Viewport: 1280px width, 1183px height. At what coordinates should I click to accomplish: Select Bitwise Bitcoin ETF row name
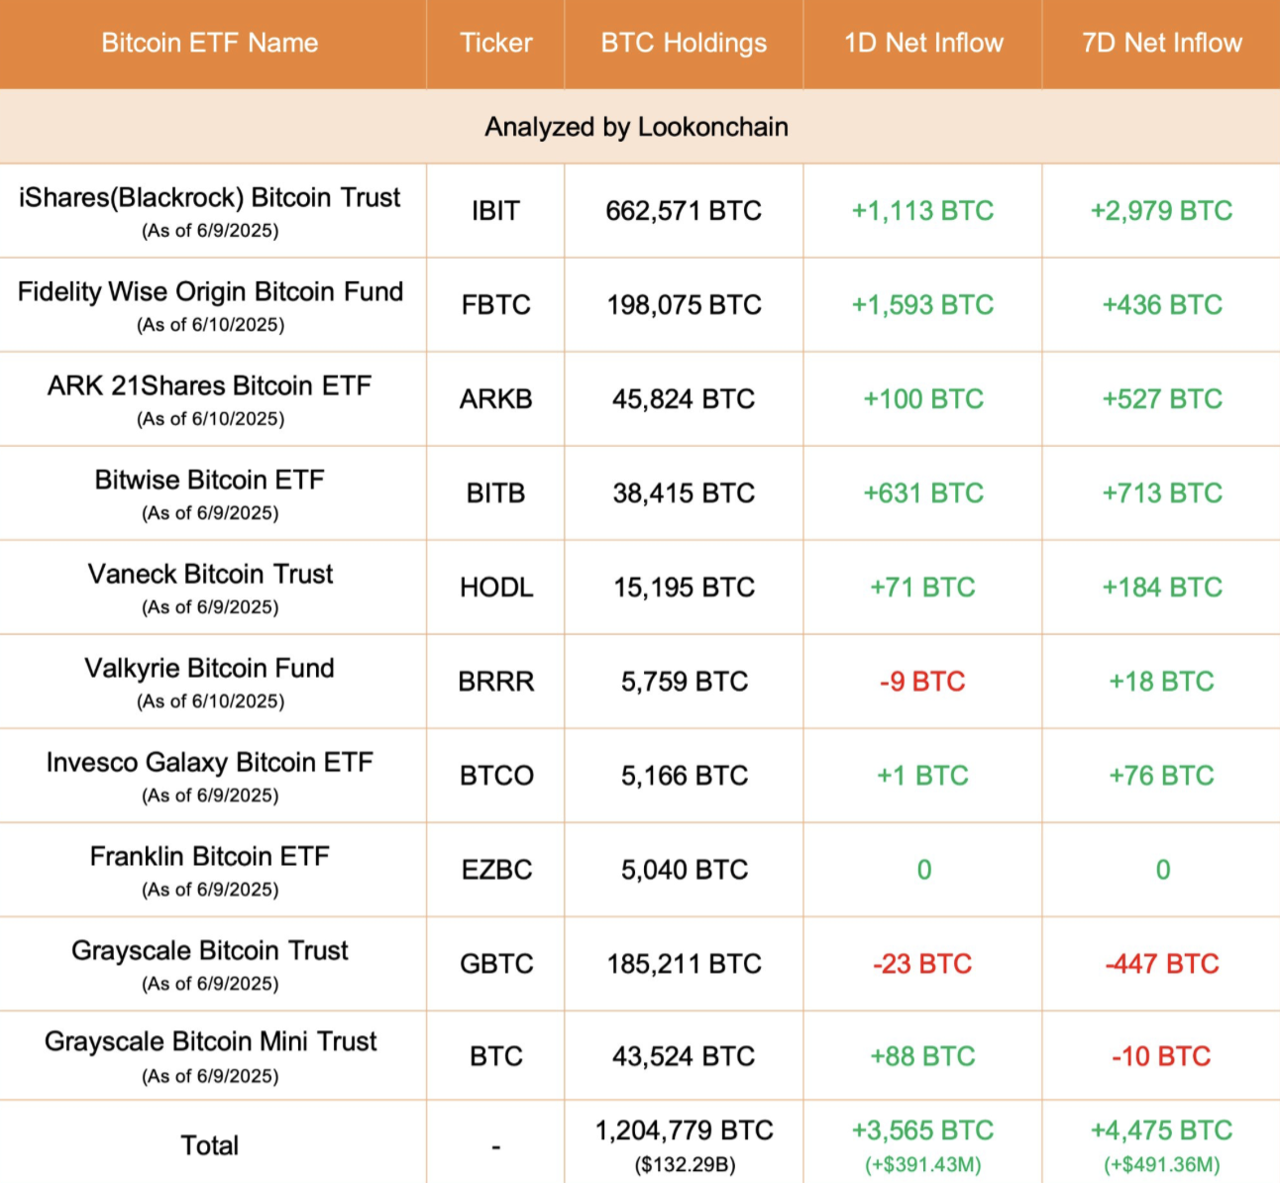210,481
